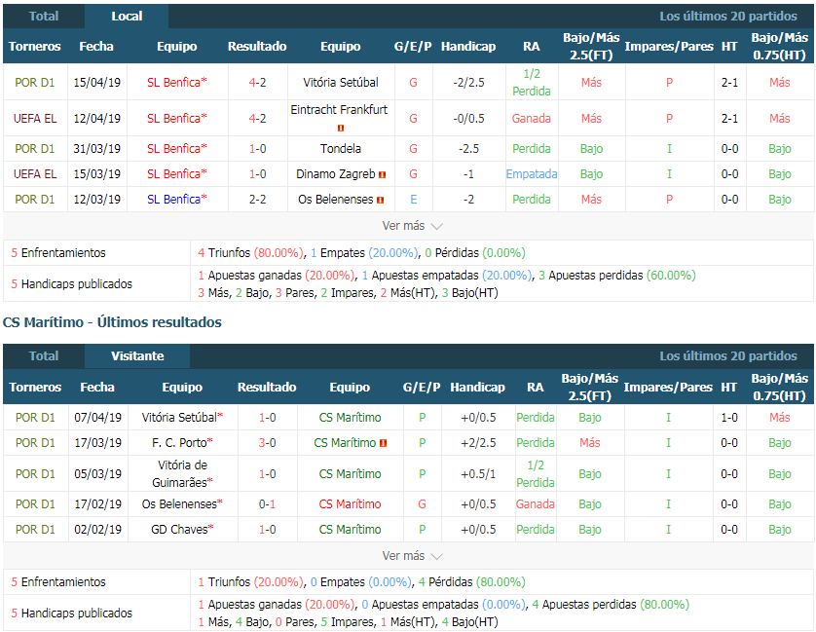Open Vitória Setúbal in the 15/04/19 match row

click(341, 82)
